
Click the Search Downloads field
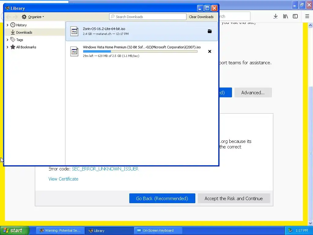[148, 17]
